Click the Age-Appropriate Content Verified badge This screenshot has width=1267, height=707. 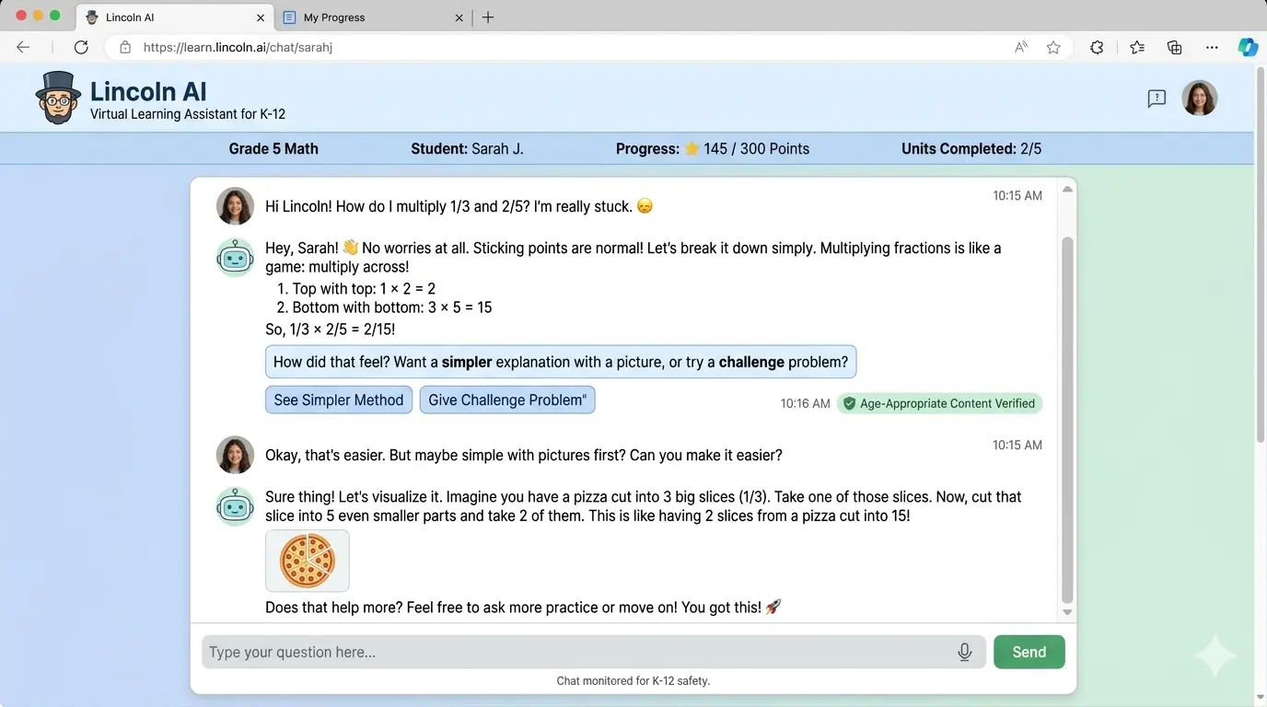(939, 403)
